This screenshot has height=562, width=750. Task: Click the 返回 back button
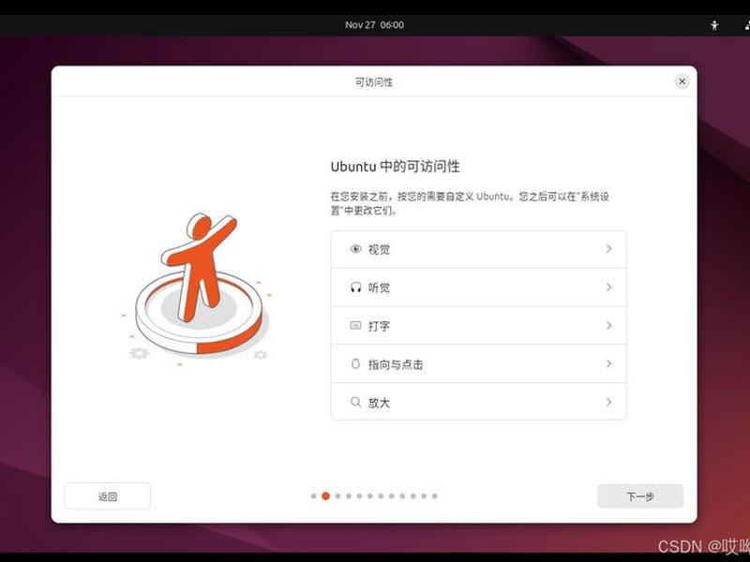tap(108, 496)
